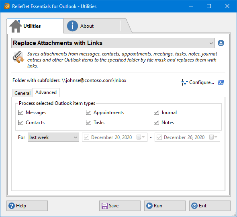Image resolution: width=237 pixels, height=217 pixels.
Task: Disable the Notes item type checkbox
Action: pyautogui.click(x=156, y=122)
